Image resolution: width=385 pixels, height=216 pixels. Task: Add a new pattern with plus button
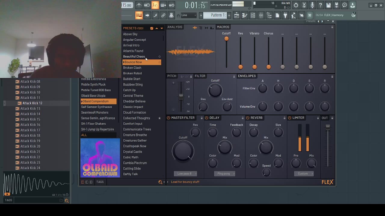point(229,15)
